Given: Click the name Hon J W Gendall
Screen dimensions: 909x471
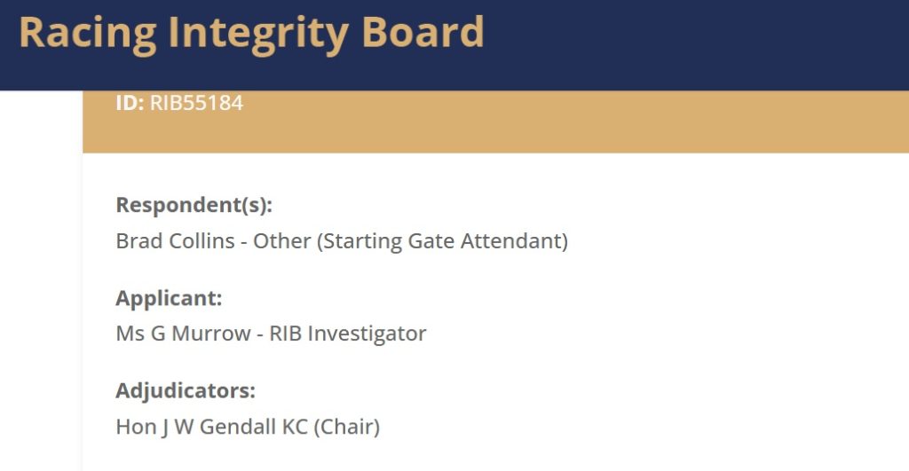Looking at the screenshot, I should pos(196,427).
